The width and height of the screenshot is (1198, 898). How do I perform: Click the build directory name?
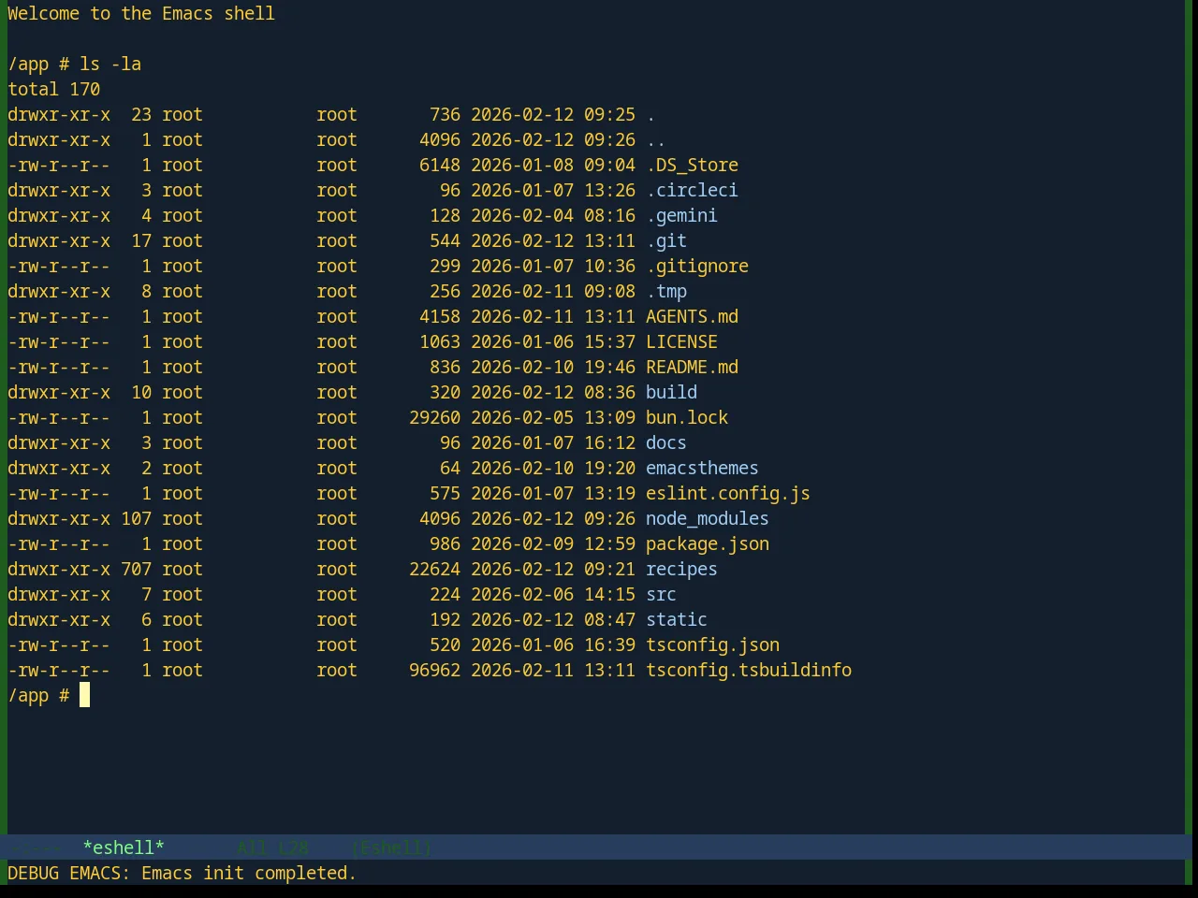pyautogui.click(x=672, y=392)
